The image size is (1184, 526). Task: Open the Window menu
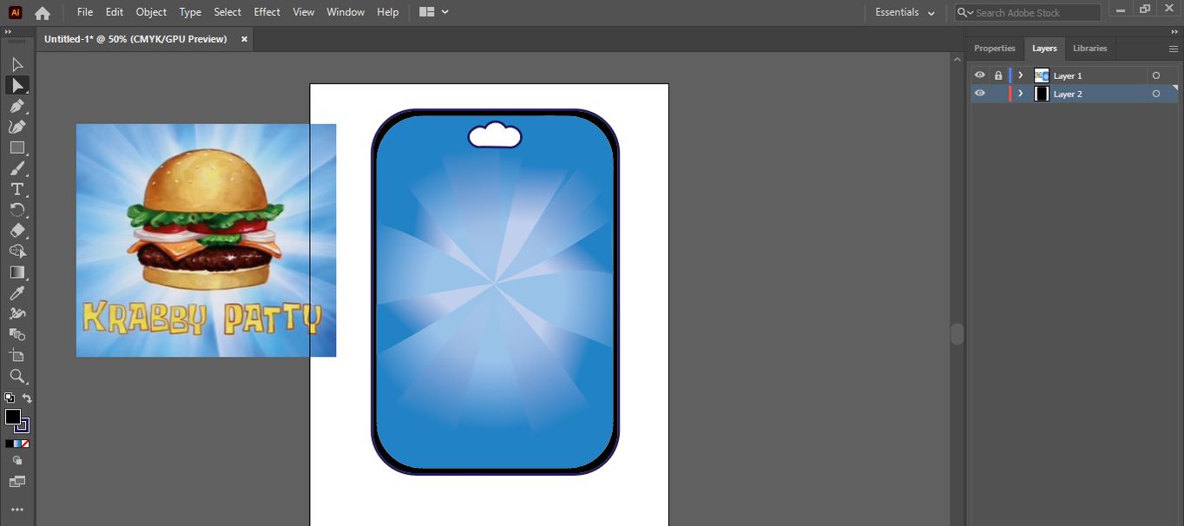click(345, 12)
